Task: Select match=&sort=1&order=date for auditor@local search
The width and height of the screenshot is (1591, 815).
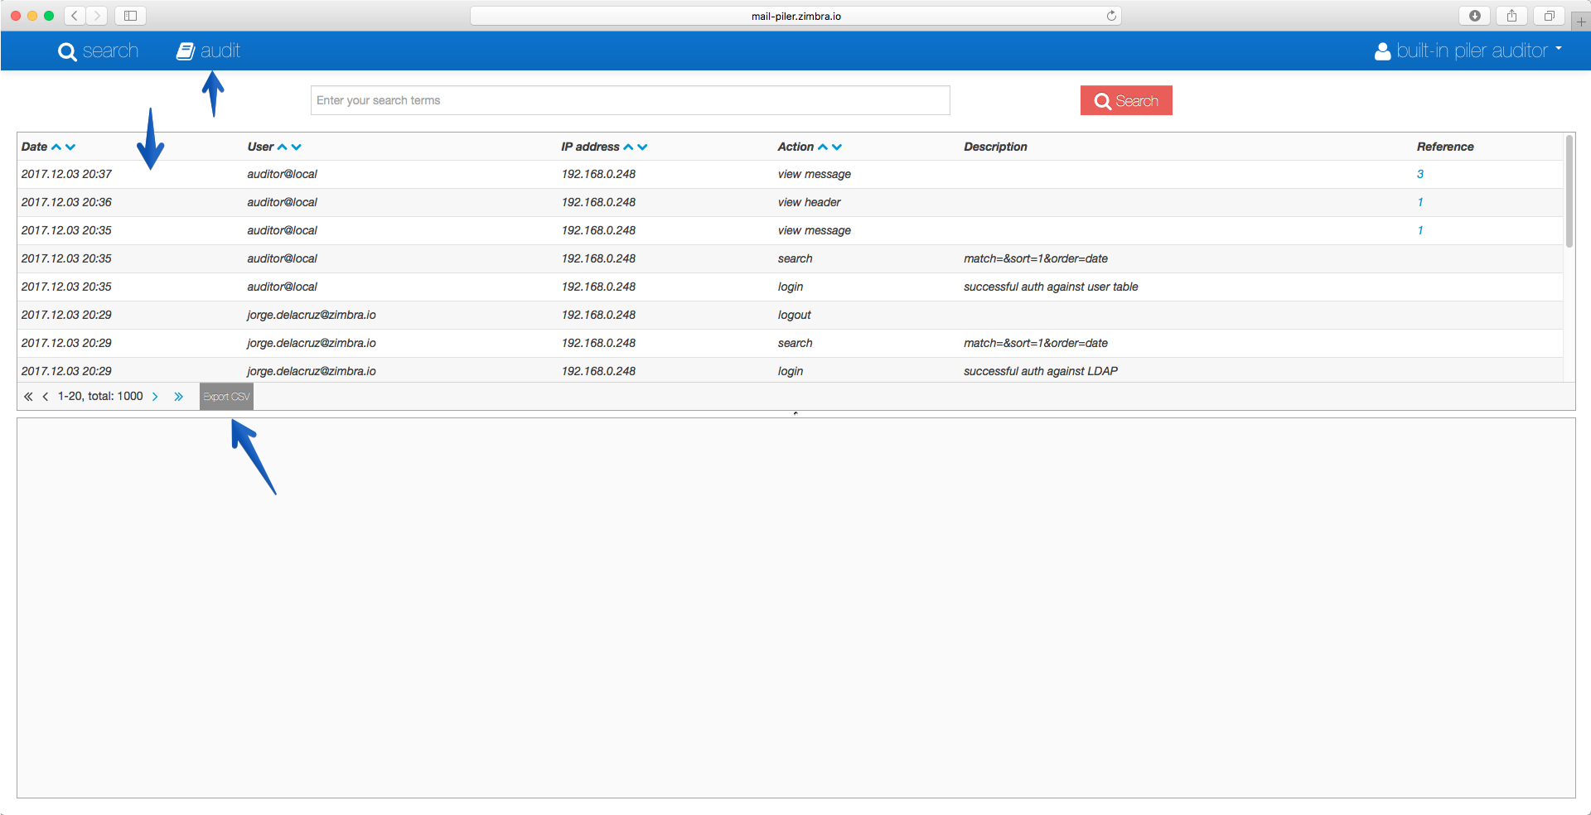Action: coord(1036,258)
